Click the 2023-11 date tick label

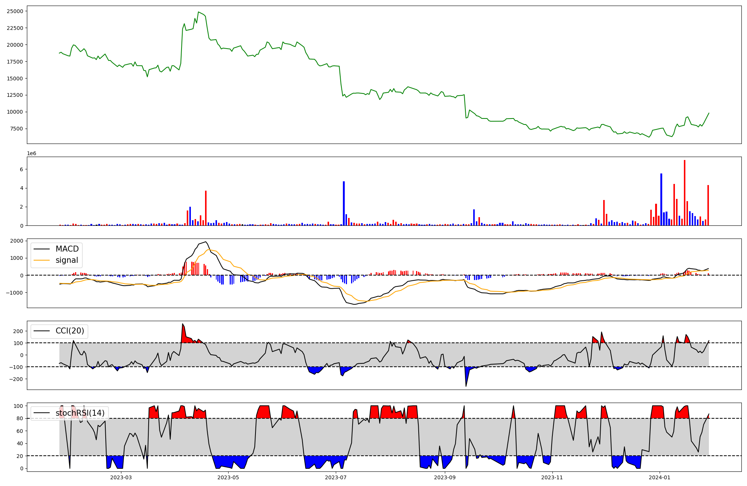click(552, 477)
